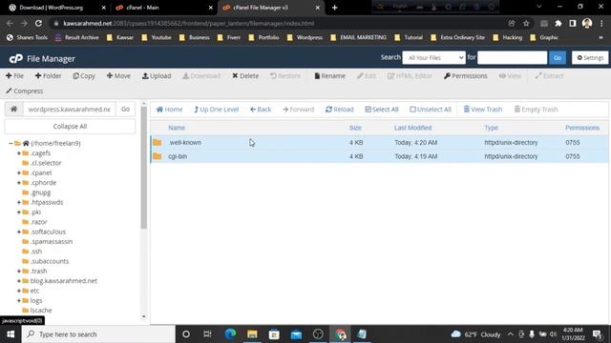The width and height of the screenshot is (611, 343).
Task: Expand the blog.kawsarahmed.net folder
Action: point(19,281)
